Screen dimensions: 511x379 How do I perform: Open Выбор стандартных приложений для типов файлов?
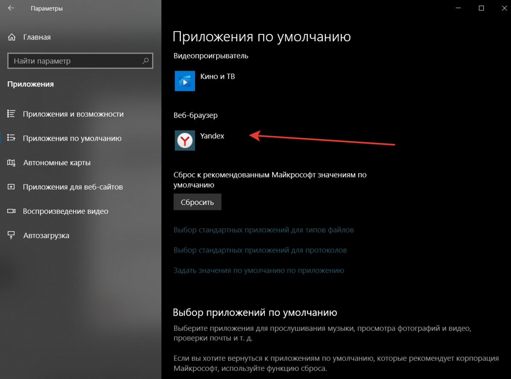point(264,230)
